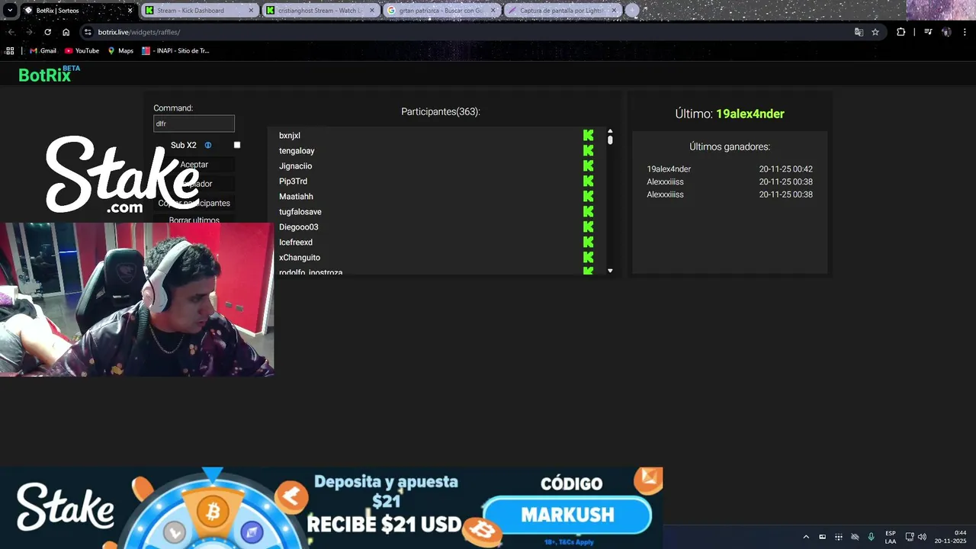Click the participants list scrollbar thumb
The width and height of the screenshot is (976, 549).
click(x=610, y=140)
